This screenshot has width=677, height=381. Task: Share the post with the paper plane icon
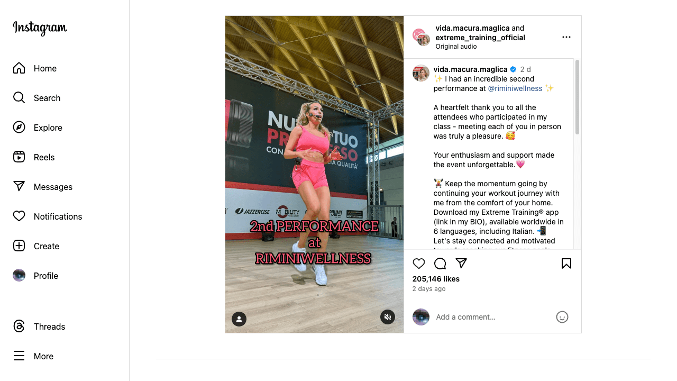pyautogui.click(x=461, y=263)
